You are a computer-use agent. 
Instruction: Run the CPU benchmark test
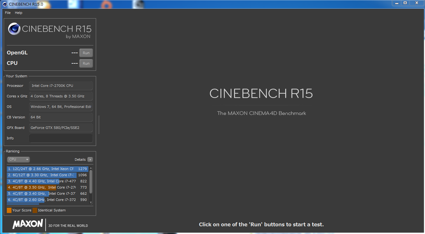pos(86,63)
